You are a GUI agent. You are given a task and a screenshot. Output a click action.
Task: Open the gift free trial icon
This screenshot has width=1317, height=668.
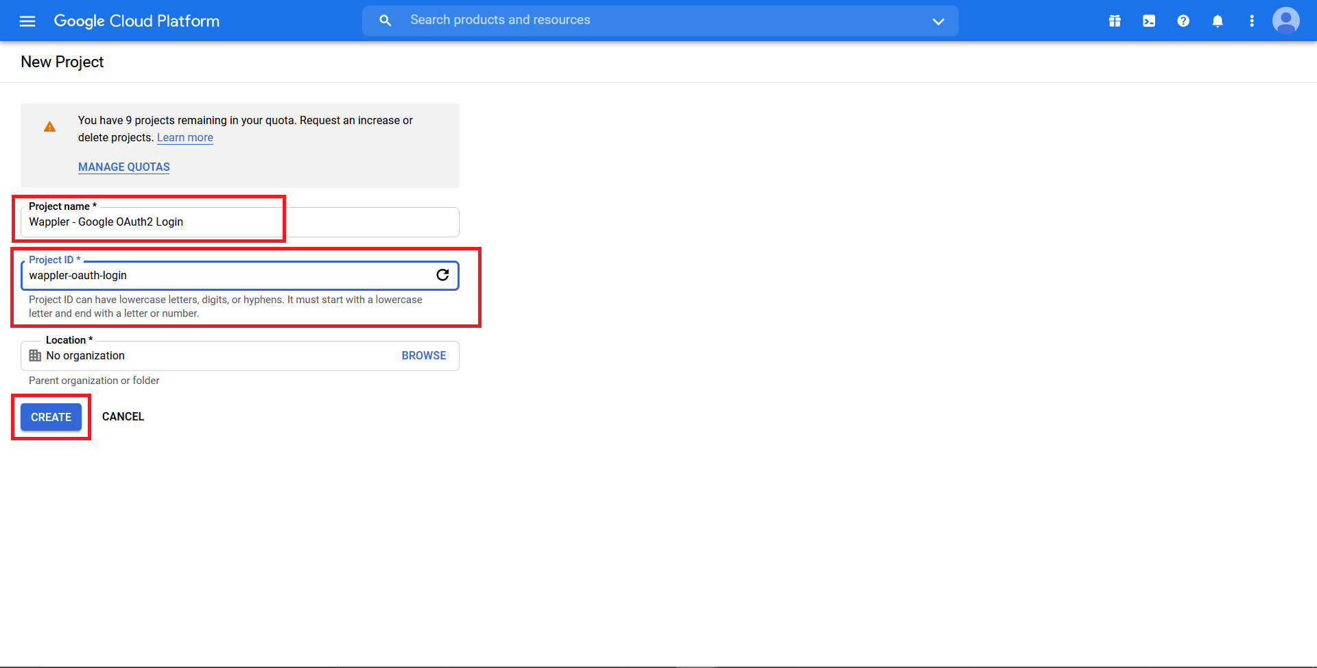point(1115,21)
